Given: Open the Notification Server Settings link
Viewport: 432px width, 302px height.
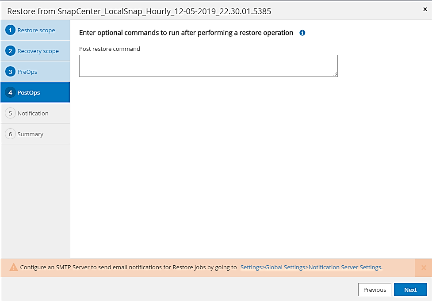Looking at the screenshot, I should 311,267.
